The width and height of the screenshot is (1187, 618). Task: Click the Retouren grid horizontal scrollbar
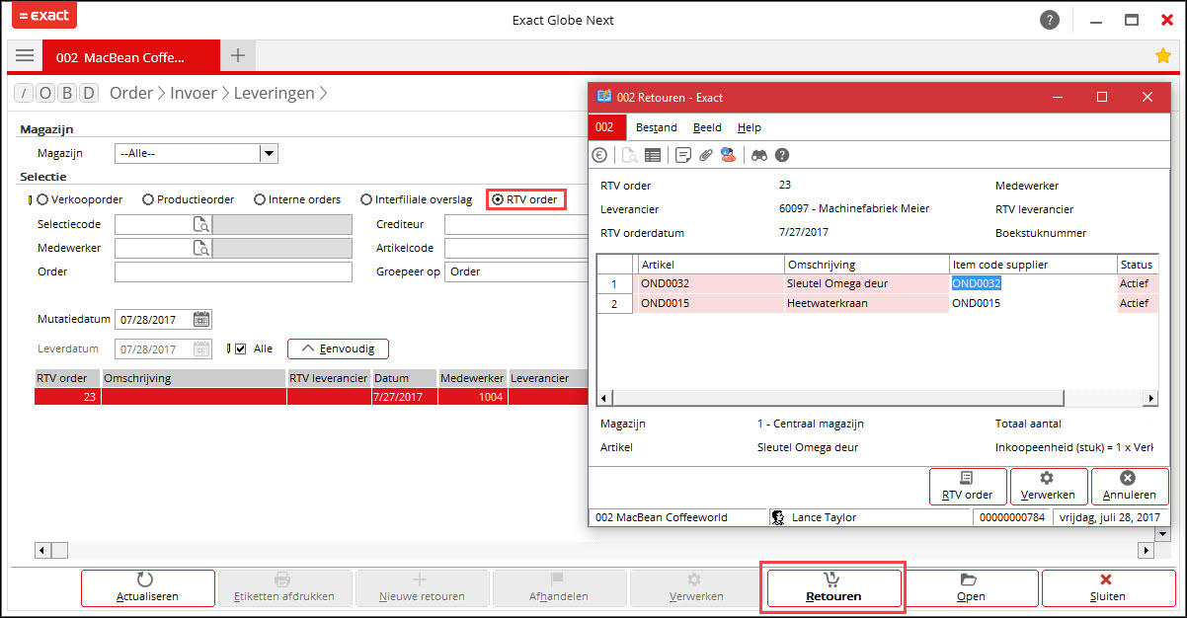(x=838, y=398)
